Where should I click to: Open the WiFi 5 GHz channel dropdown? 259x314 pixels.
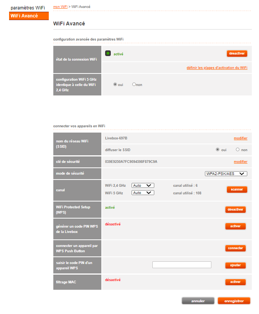click(x=143, y=193)
